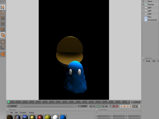
Task: Switch to Edges mode
Action: pyautogui.click(x=3, y=24)
